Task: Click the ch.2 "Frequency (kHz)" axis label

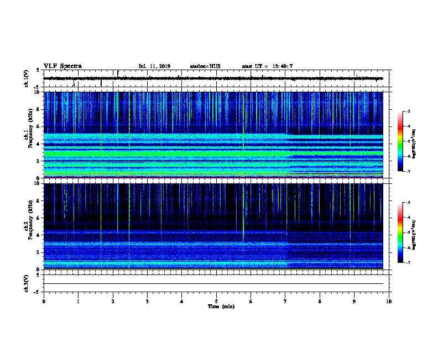Action: [31, 220]
